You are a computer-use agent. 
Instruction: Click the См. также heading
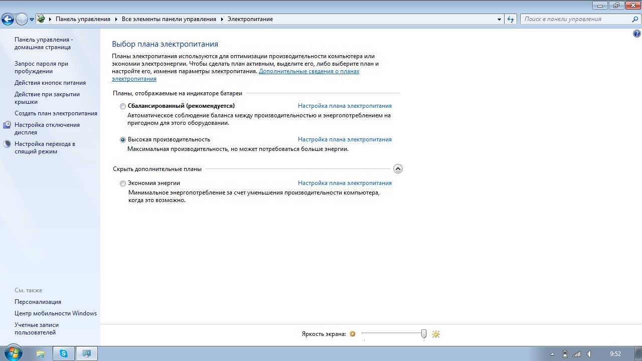click(x=29, y=290)
